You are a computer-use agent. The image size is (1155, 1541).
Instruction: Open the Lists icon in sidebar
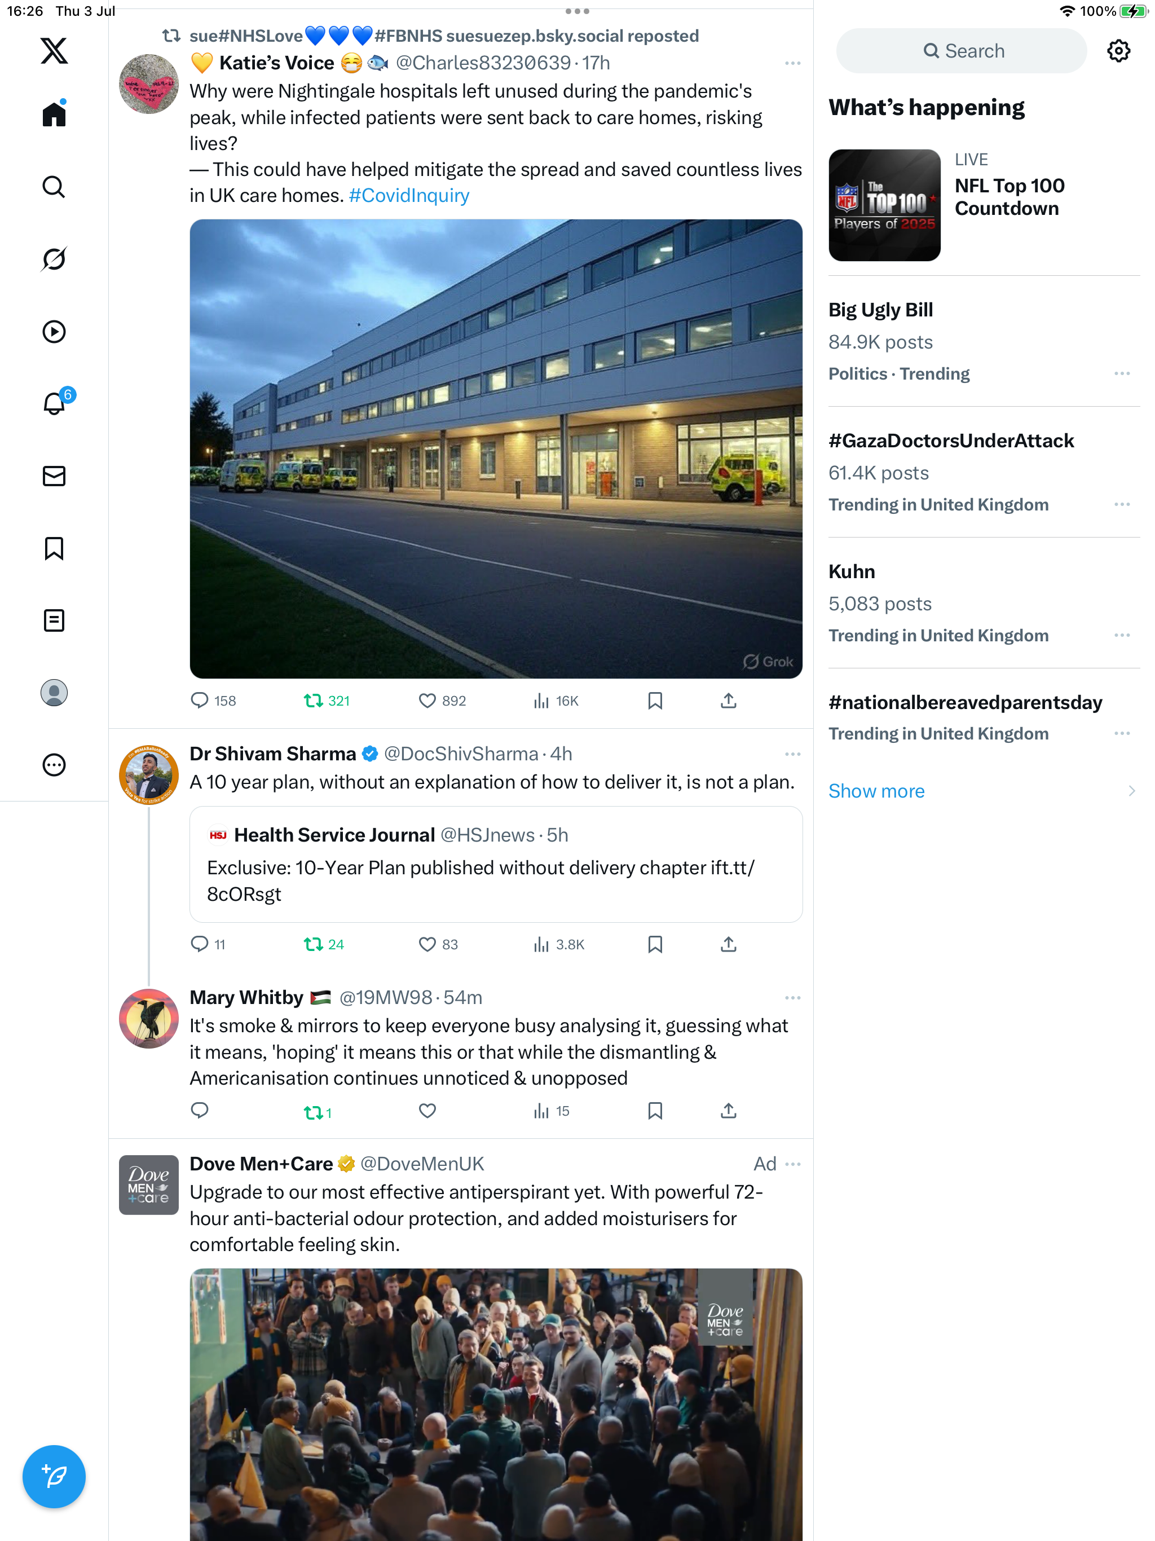pos(54,620)
